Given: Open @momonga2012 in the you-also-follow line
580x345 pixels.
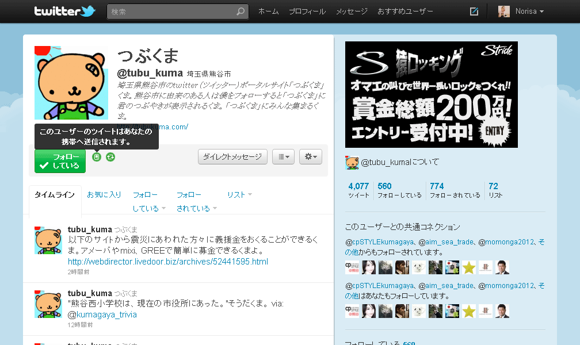Looking at the screenshot, I should point(506,286).
